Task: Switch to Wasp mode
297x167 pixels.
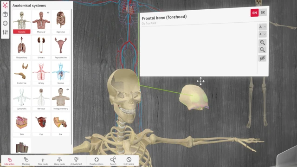Action: (59, 161)
